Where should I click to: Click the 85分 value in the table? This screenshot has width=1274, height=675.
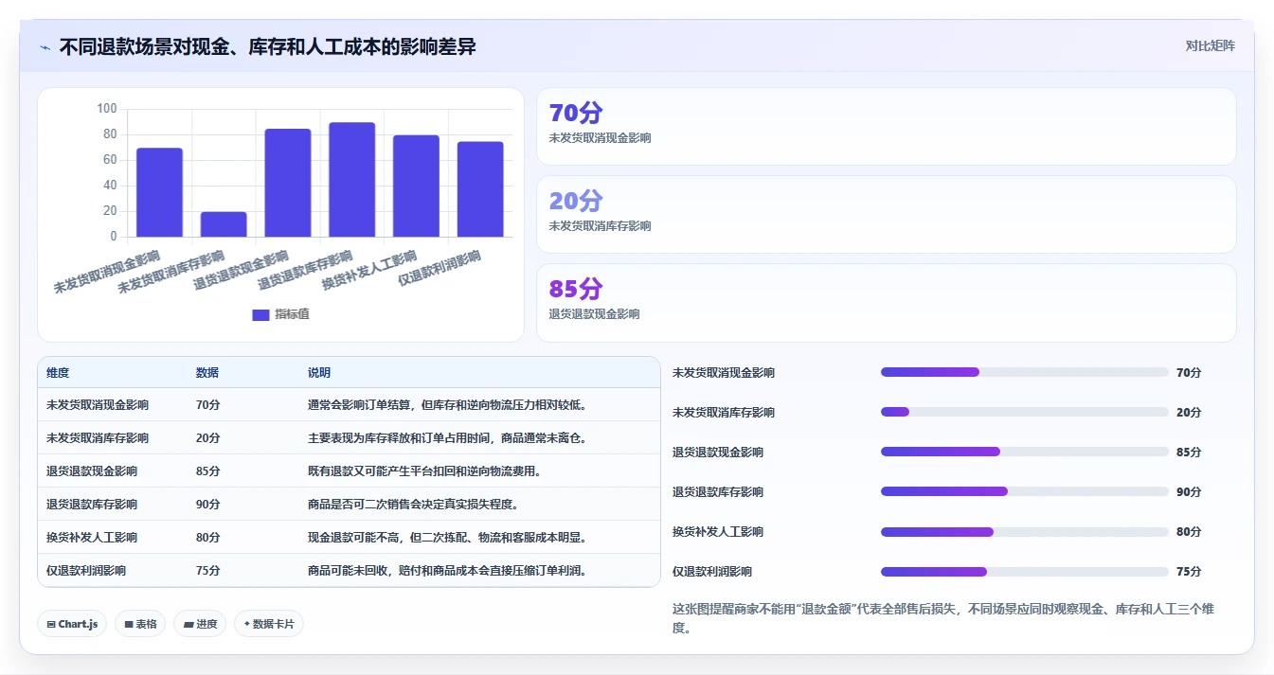coord(208,471)
